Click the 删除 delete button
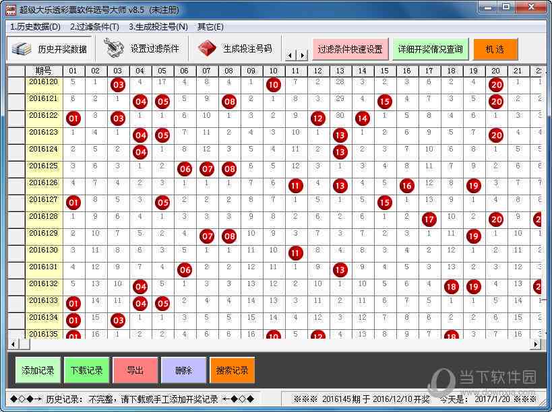This screenshot has height=412, width=552. [184, 370]
